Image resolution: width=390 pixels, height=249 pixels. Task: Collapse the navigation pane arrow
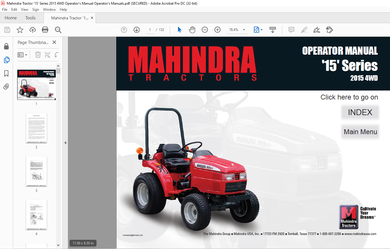point(65,143)
